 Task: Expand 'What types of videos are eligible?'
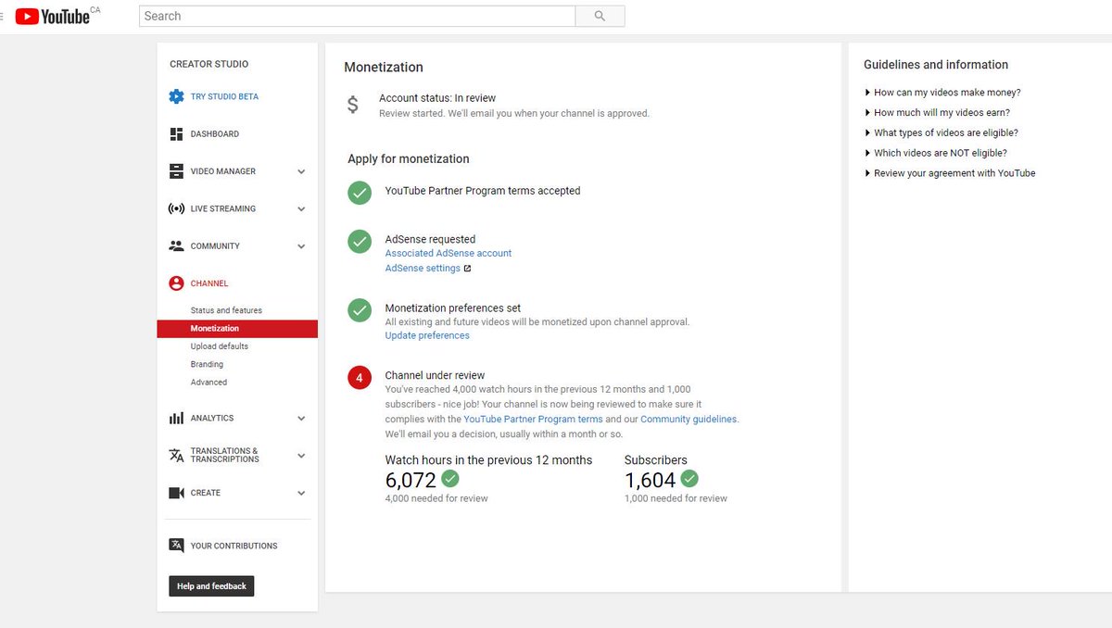(x=941, y=133)
